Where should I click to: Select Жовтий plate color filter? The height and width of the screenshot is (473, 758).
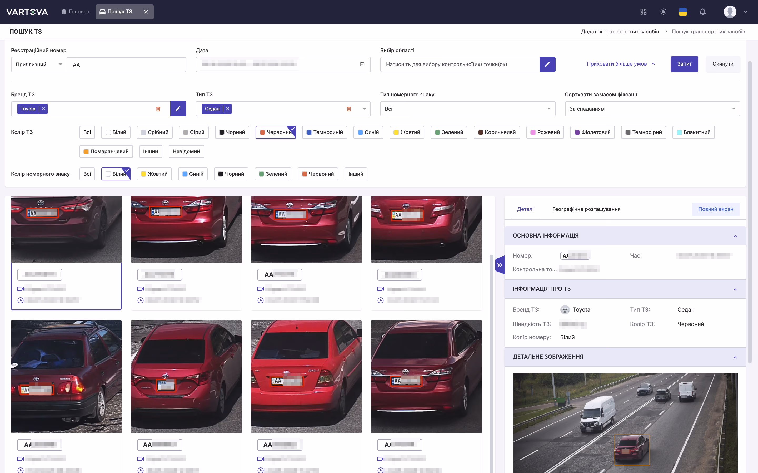tap(154, 174)
